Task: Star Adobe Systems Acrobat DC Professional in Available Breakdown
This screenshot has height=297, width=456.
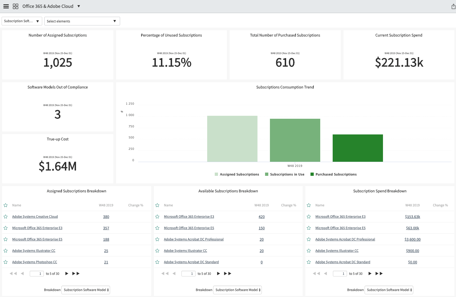Action: coord(157,239)
